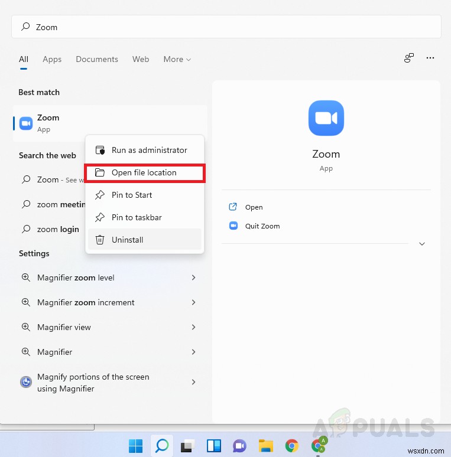This screenshot has width=451, height=457.
Task: Expand arrow for Magnifier setting
Action: [x=193, y=352]
